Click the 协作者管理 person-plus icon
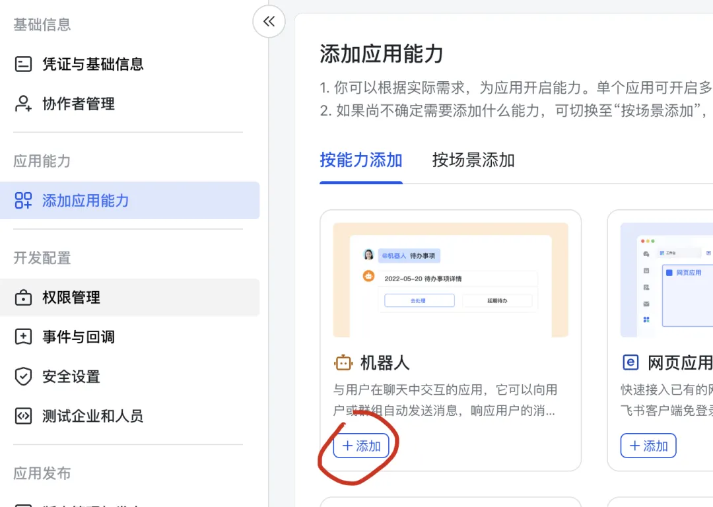 pyautogui.click(x=23, y=104)
